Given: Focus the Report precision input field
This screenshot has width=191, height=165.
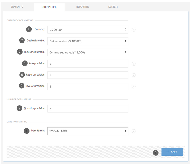Looking at the screenshot, I should coord(87,75).
